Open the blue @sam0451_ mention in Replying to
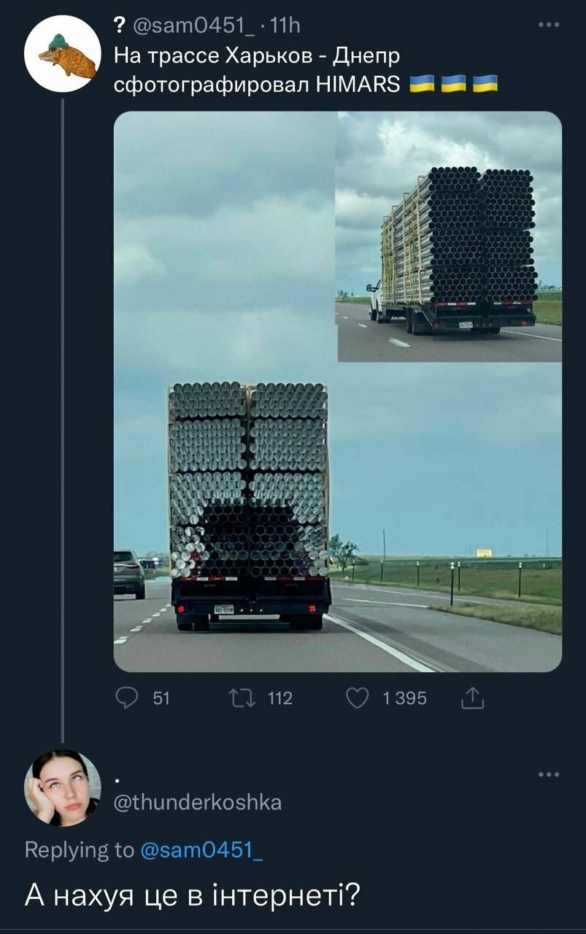 click(201, 850)
